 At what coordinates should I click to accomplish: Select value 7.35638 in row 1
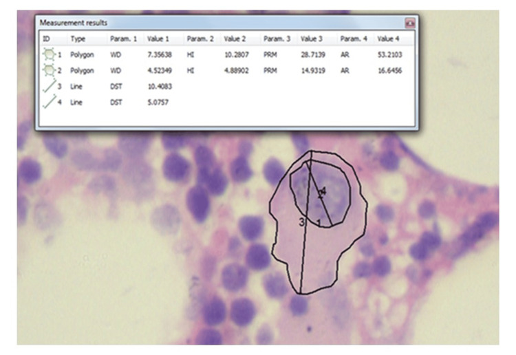160,54
